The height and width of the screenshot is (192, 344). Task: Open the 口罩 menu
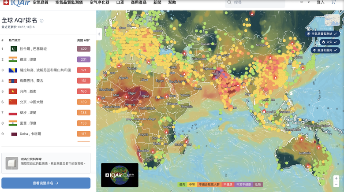tap(120, 2)
